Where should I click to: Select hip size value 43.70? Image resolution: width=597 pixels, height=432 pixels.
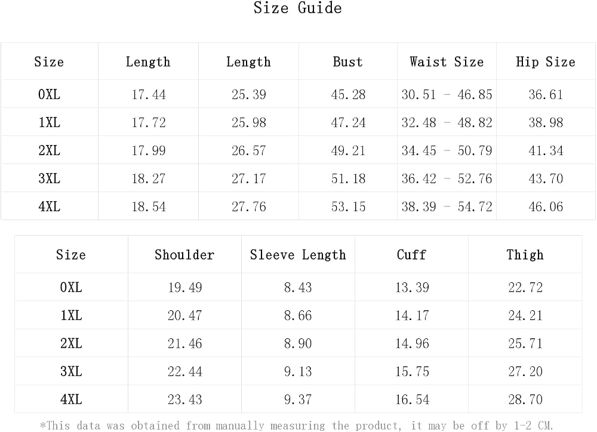click(546, 178)
